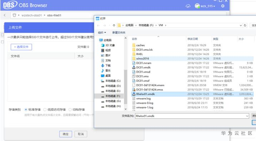Image resolution: width=256 pixels, height=141 pixels.
Task: Expand breadcrumb arrow after VM
Action: (166, 25)
